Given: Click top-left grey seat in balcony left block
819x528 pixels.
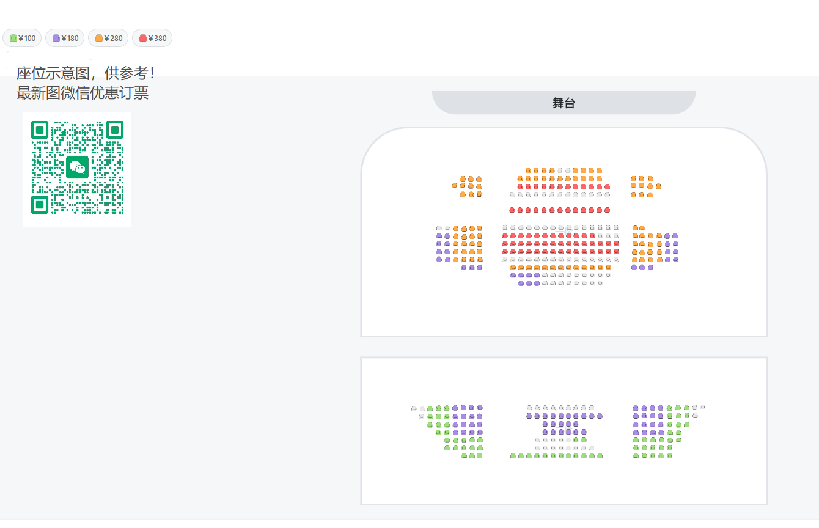Looking at the screenshot, I should click(414, 408).
